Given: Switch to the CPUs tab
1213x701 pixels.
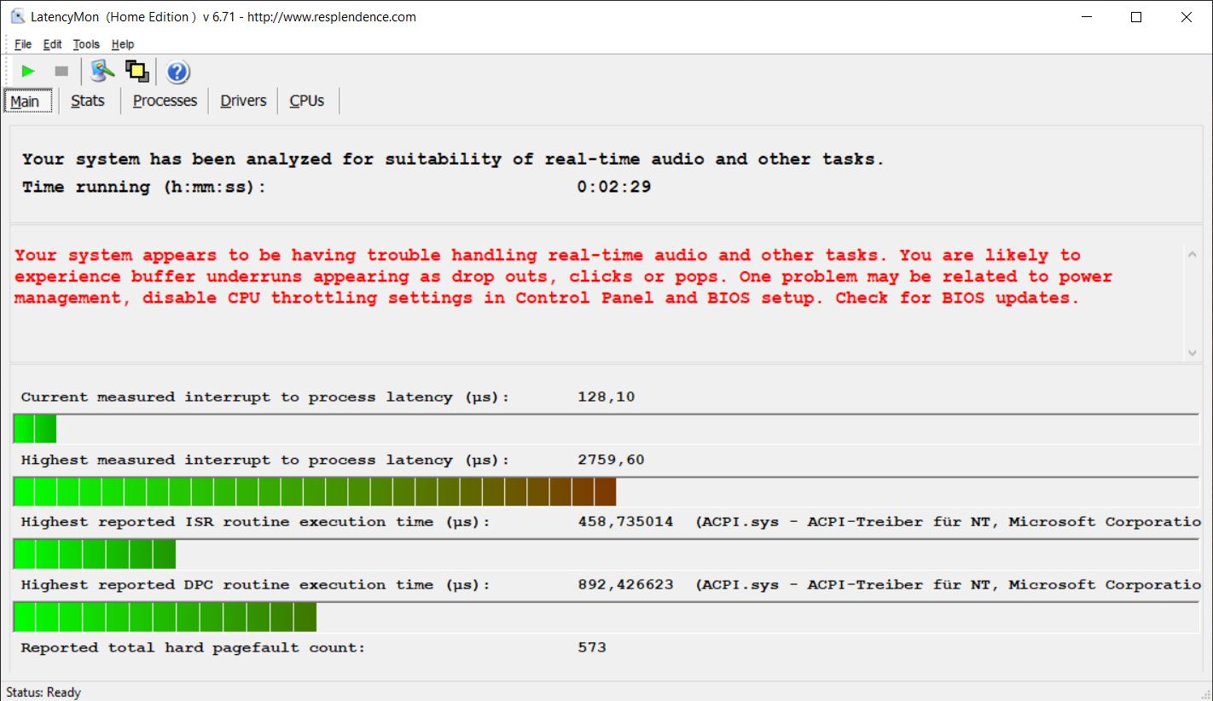Looking at the screenshot, I should (x=307, y=101).
